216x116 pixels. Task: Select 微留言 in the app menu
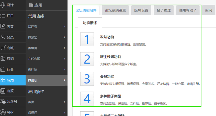(33, 48)
